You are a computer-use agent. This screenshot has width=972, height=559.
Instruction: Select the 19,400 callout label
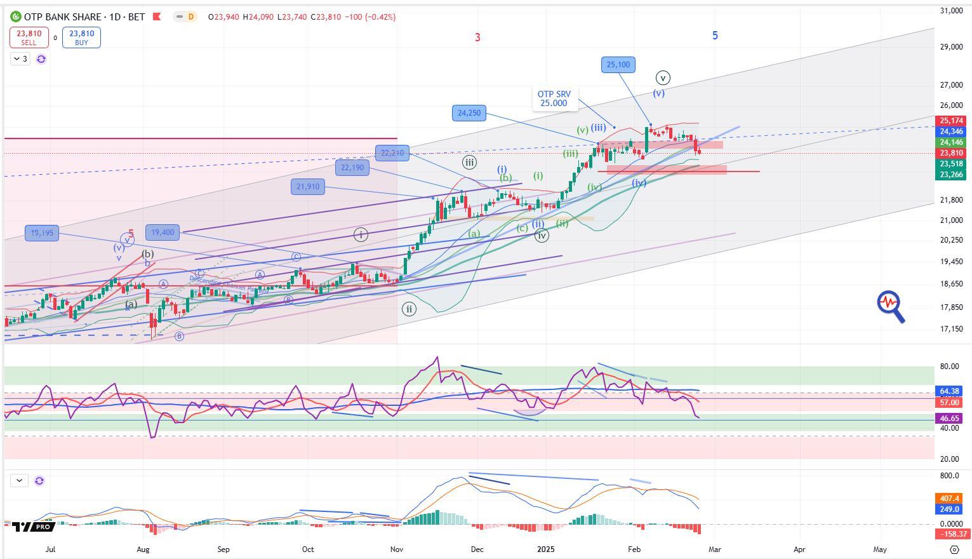click(163, 232)
